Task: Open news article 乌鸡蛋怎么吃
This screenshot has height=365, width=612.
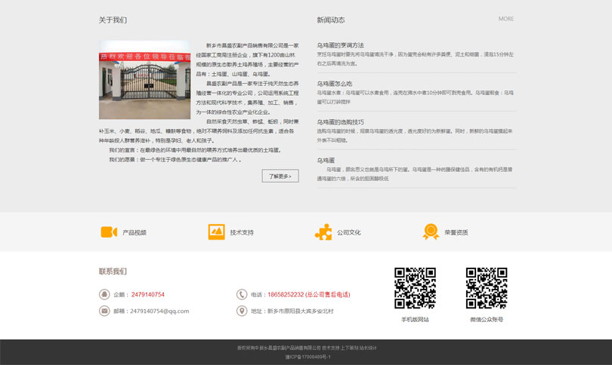Action: 334,84
